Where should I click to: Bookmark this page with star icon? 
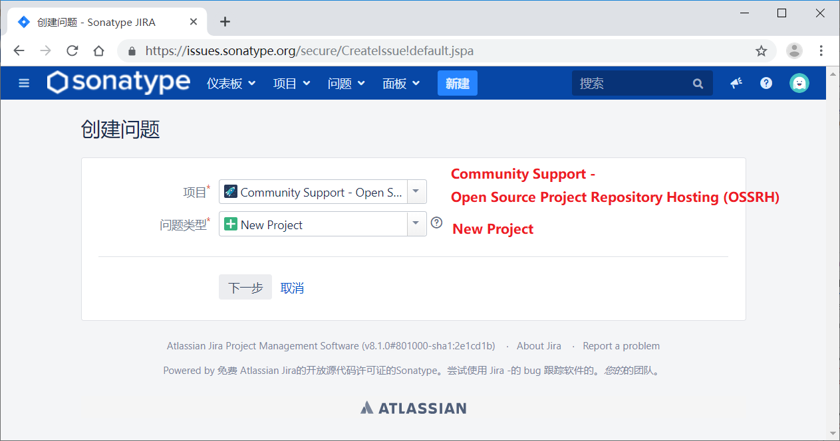(x=762, y=51)
